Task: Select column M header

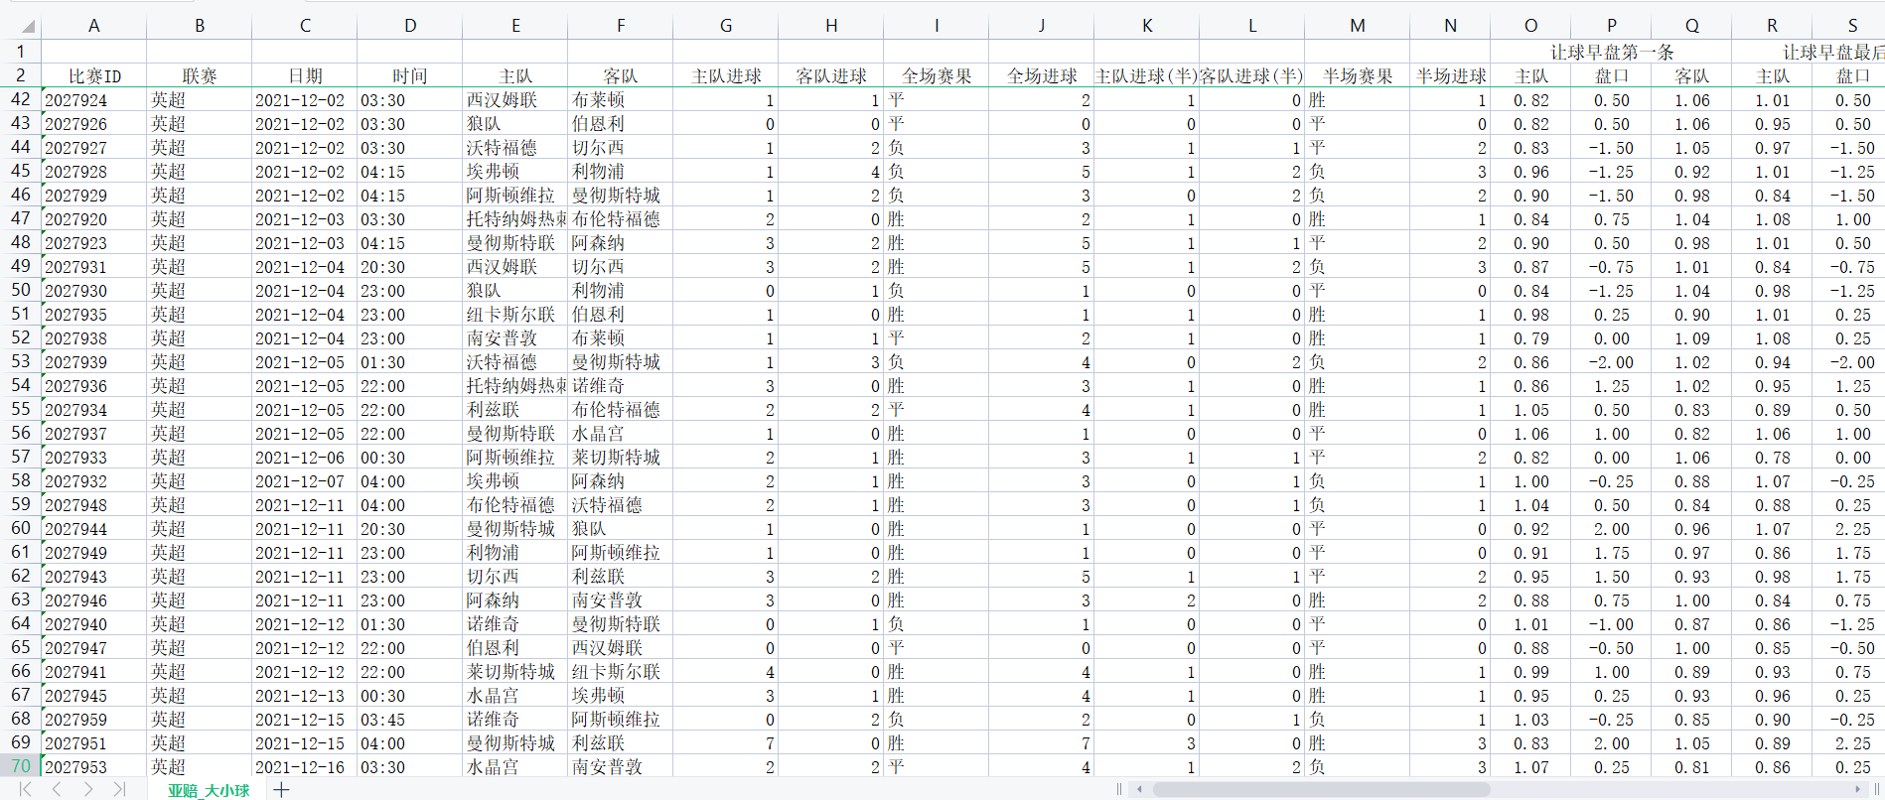Action: [1358, 26]
